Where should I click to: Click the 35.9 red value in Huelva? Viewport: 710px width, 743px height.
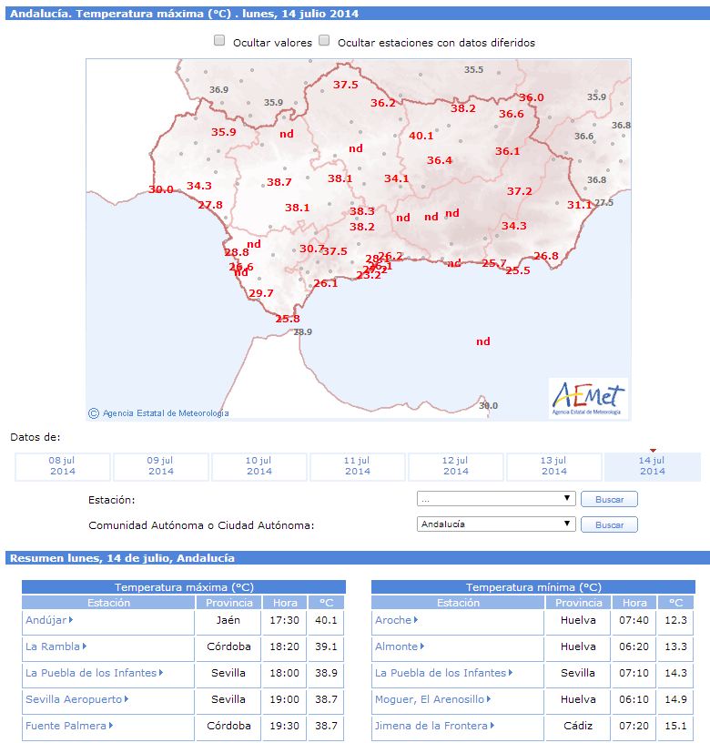pos(224,132)
